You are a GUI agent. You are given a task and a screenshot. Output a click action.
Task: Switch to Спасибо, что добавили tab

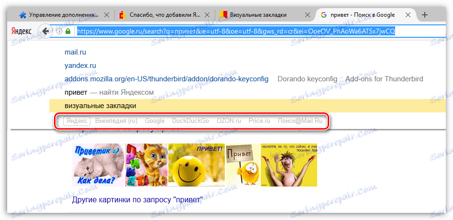(x=165, y=15)
